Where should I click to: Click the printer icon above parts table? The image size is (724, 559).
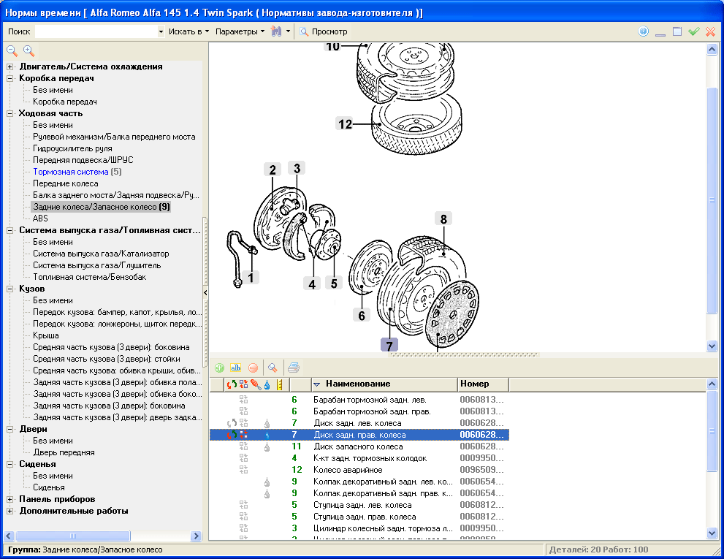pos(293,368)
